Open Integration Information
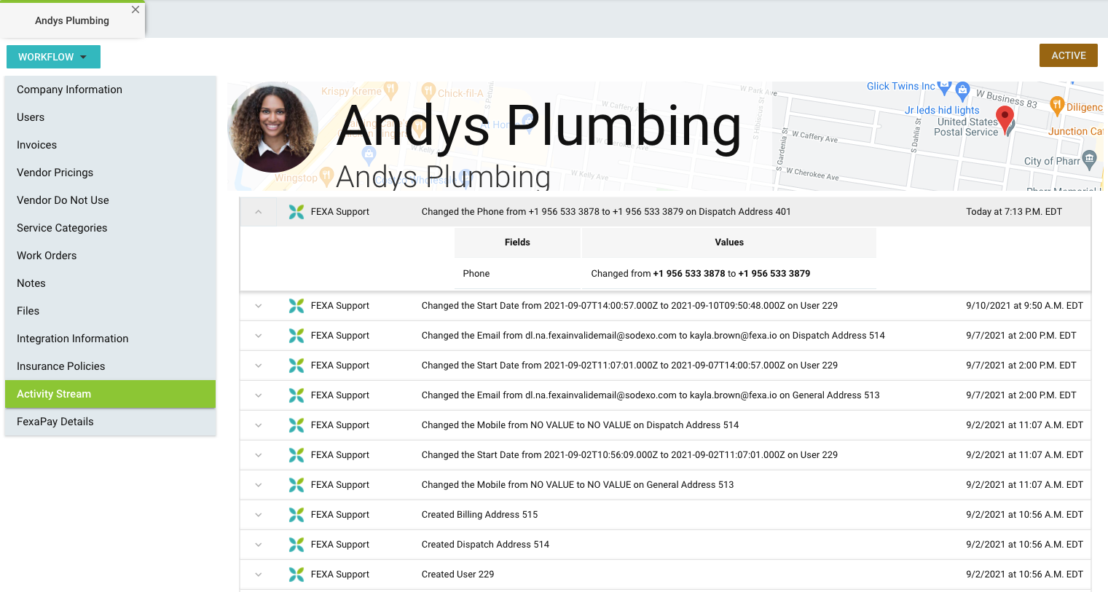 110,339
